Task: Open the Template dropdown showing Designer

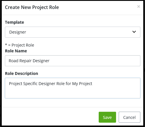Action: point(73,32)
